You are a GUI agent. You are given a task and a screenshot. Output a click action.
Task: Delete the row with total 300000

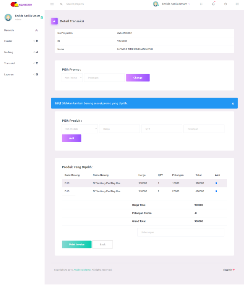click(216, 183)
